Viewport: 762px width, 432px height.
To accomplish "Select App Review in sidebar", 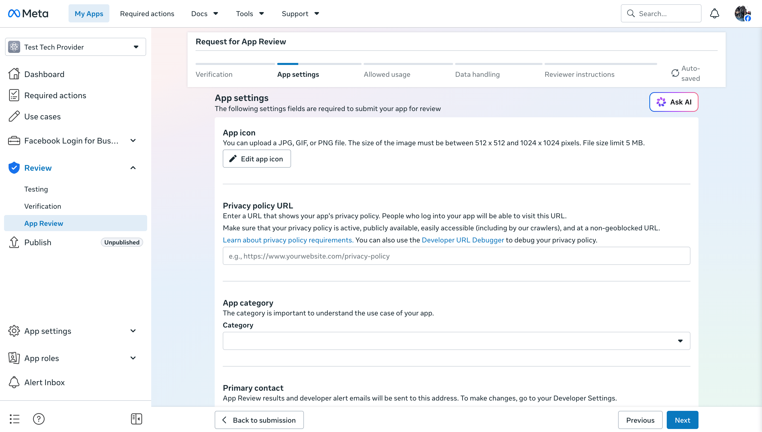I will click(75, 223).
